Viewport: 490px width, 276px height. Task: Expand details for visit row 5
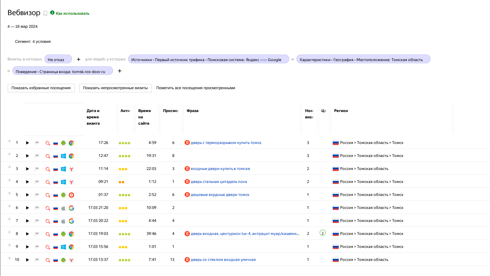(x=9, y=193)
